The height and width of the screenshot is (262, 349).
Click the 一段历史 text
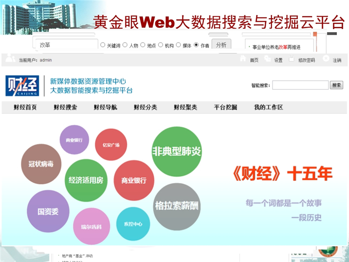pyautogui.click(x=307, y=217)
